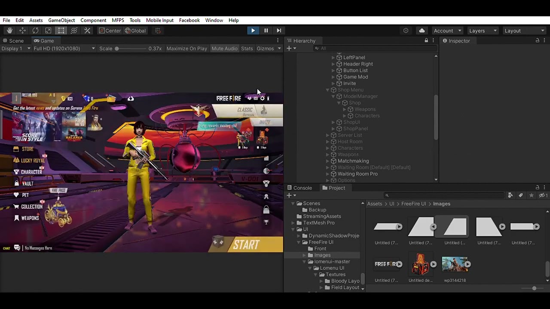
Task: Toggle Global handle rotation button
Action: tap(135, 30)
